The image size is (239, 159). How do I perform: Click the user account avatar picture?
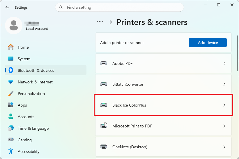14,25
